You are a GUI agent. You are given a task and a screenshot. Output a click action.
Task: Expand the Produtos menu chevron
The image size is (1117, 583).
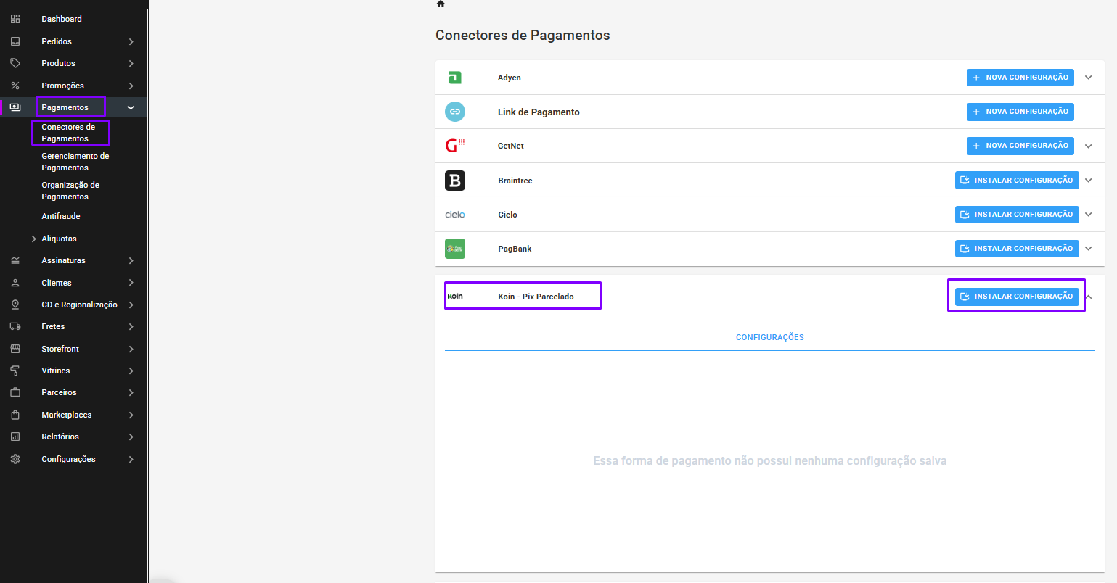(131, 63)
